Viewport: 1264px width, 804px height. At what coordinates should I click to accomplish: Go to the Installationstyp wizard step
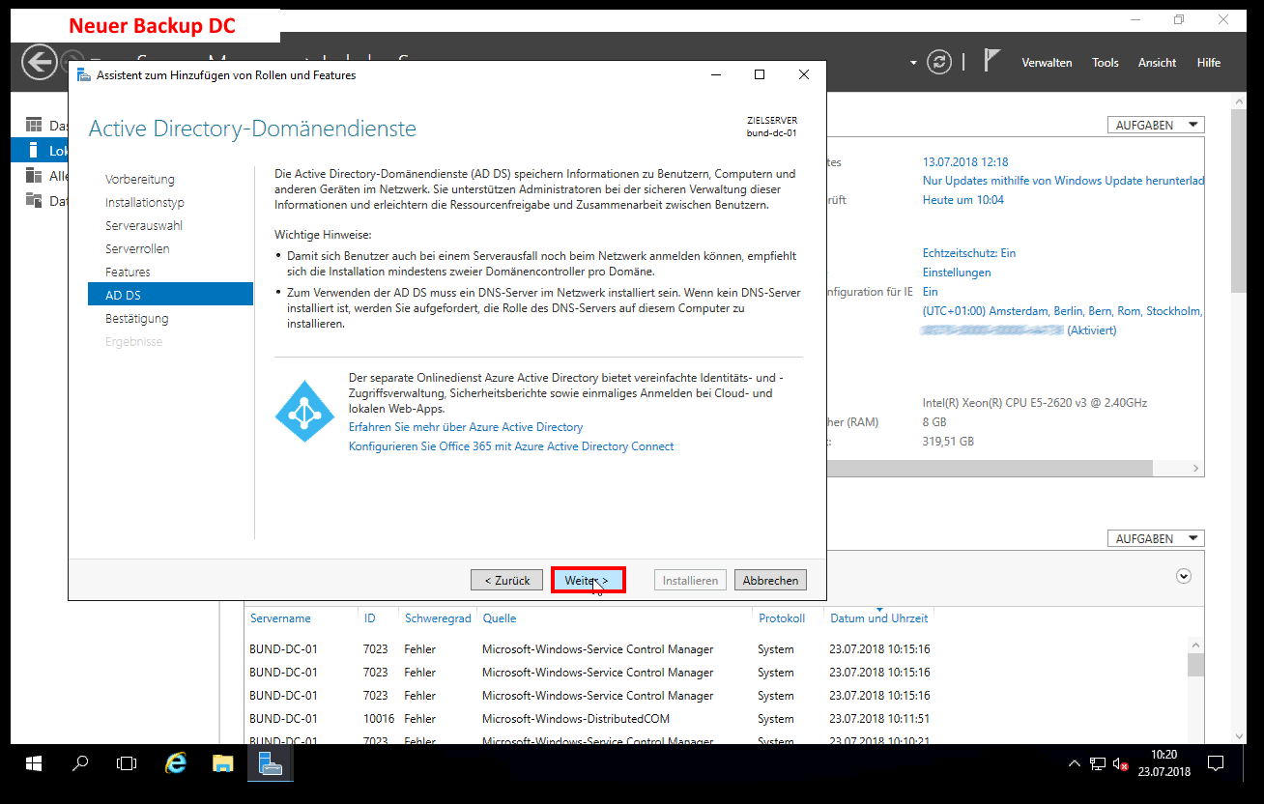[x=145, y=203]
